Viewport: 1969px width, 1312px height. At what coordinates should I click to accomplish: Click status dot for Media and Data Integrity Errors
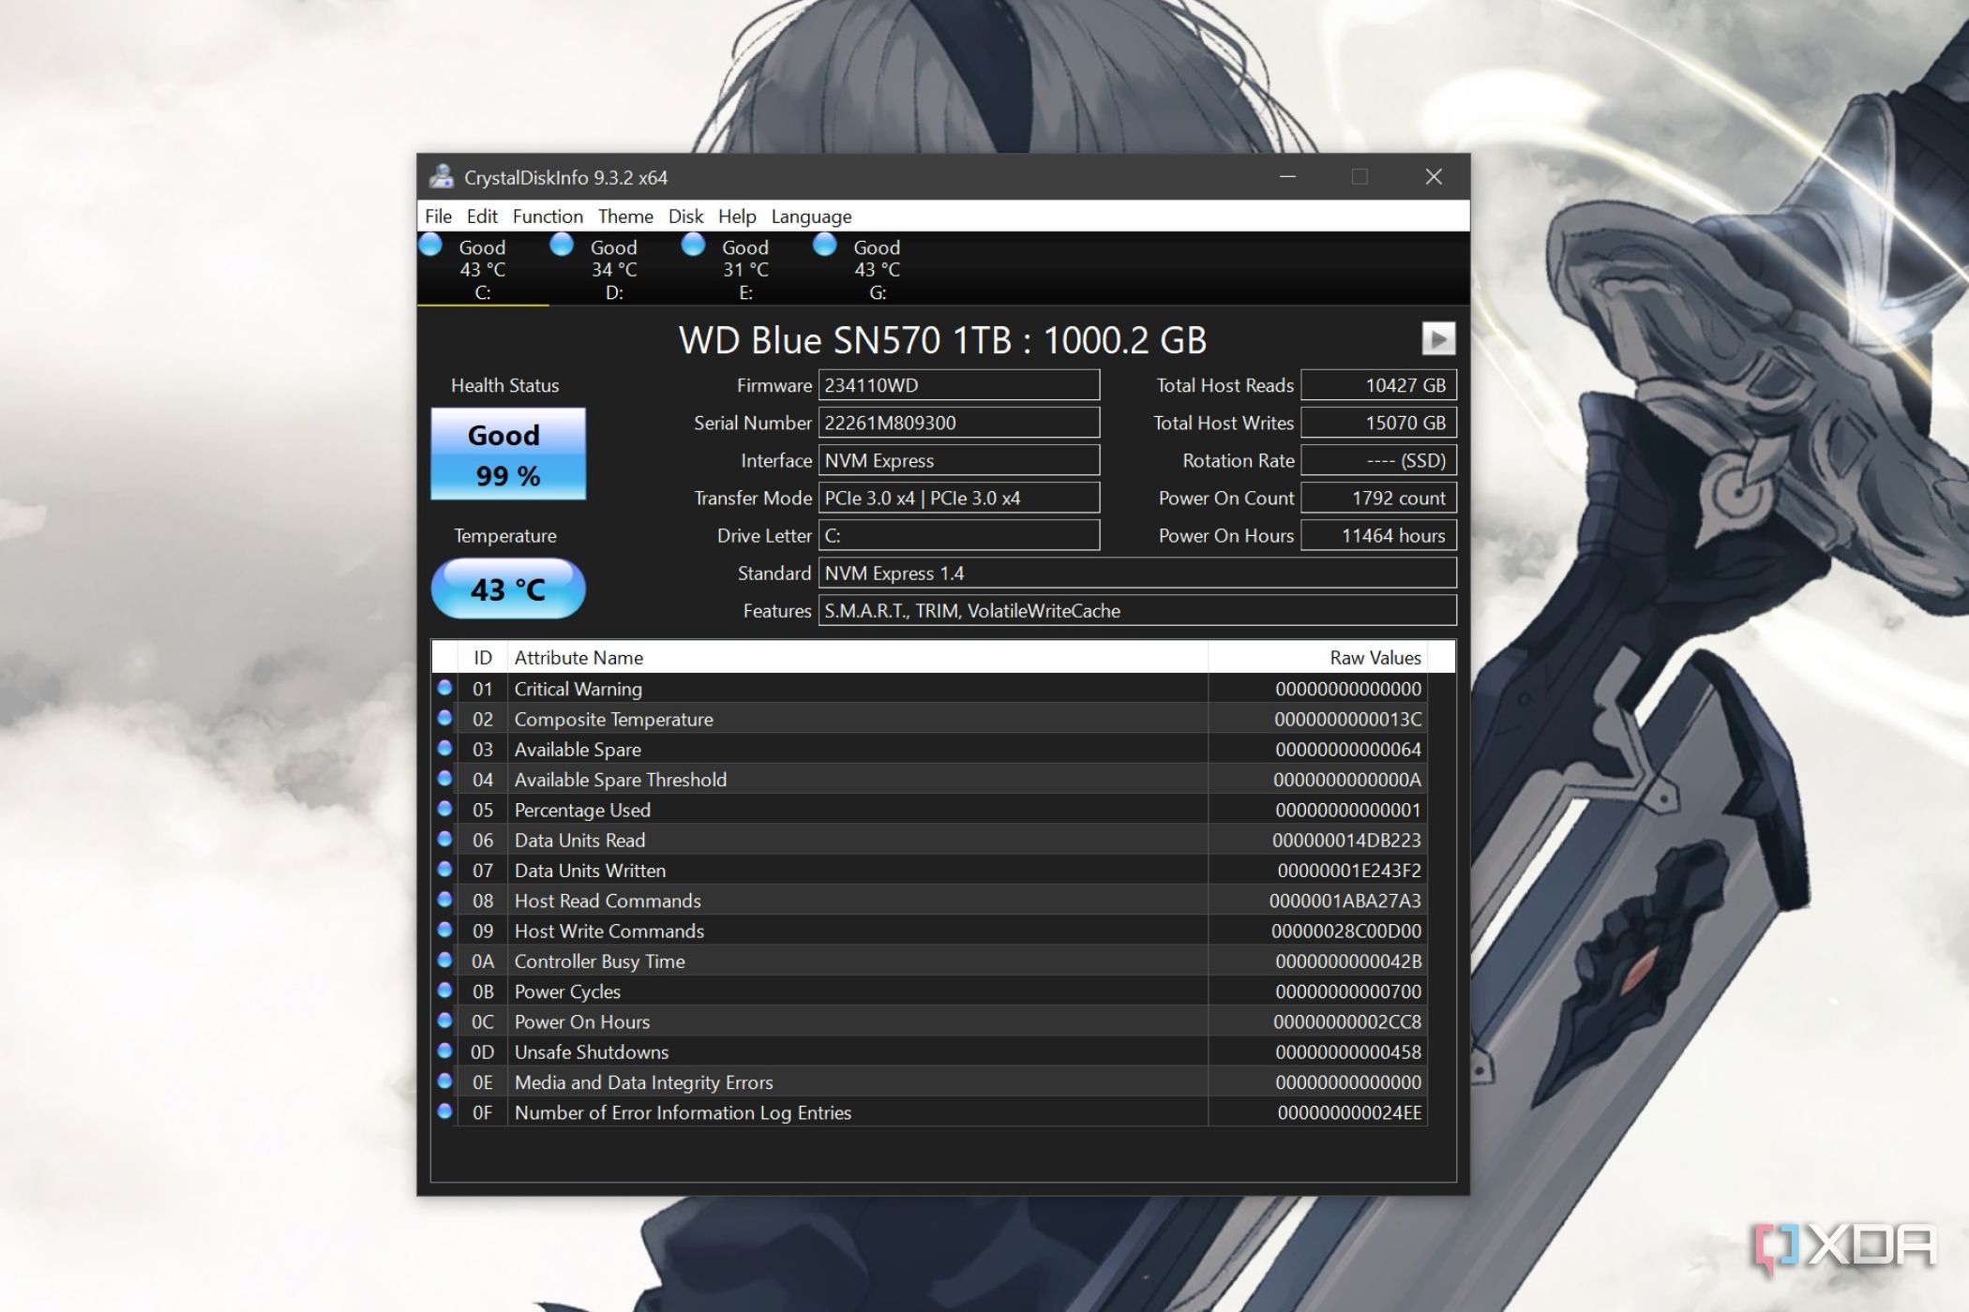444,1081
